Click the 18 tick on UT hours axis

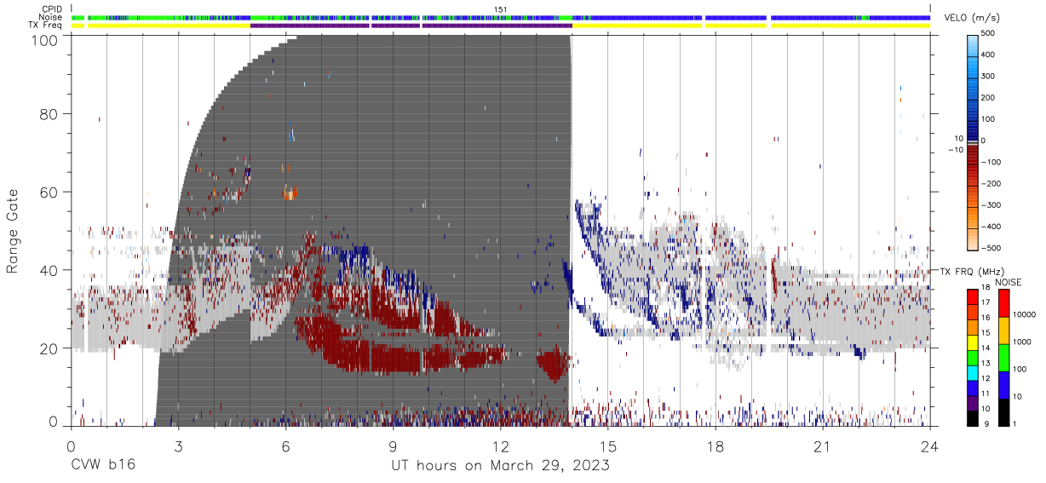coord(716,446)
